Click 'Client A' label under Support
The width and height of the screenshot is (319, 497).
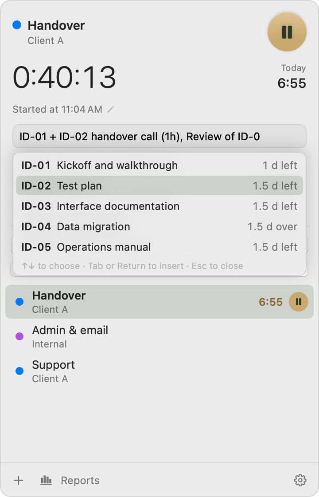(50, 379)
